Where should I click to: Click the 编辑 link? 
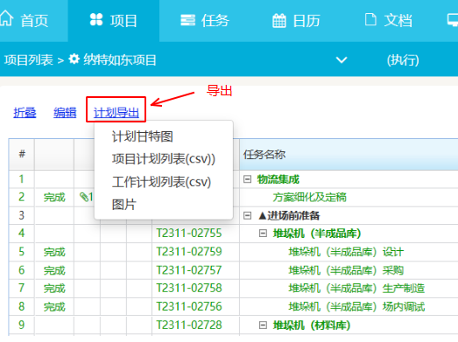(65, 113)
